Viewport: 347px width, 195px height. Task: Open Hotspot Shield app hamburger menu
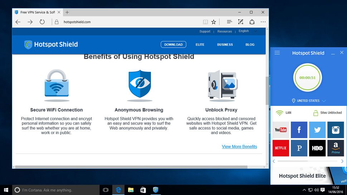(277, 53)
